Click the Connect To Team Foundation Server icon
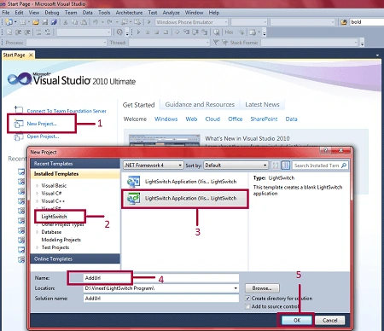The height and width of the screenshot is (331, 384). click(x=19, y=109)
